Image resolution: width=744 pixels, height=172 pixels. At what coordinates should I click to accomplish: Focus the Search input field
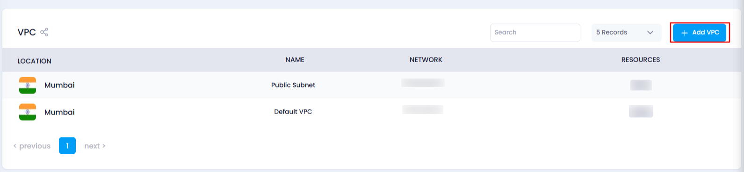[535, 33]
